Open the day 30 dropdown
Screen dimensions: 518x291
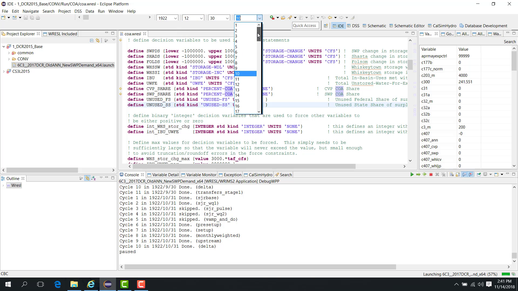tap(227, 18)
